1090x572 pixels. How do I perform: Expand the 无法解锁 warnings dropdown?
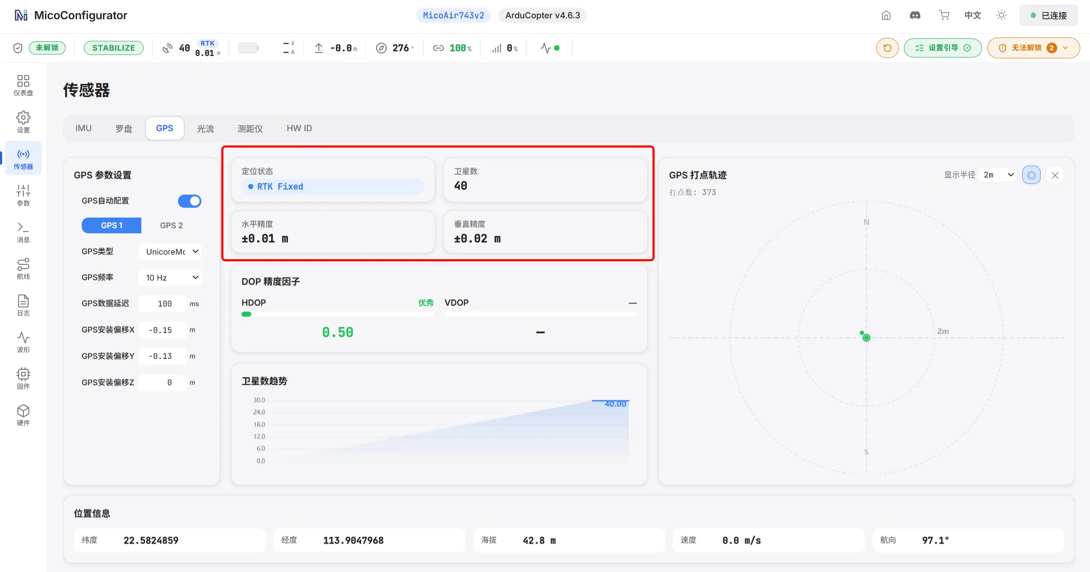tap(1033, 48)
